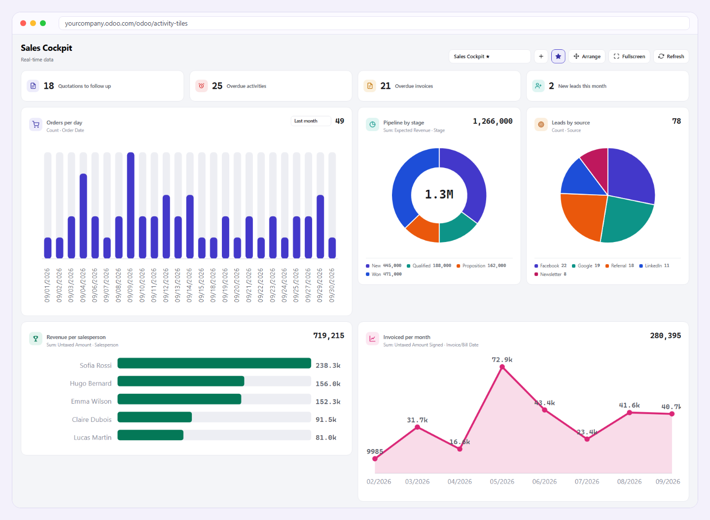
Task: Click the 09/09/2026 bar in Orders chart
Action: [131, 205]
